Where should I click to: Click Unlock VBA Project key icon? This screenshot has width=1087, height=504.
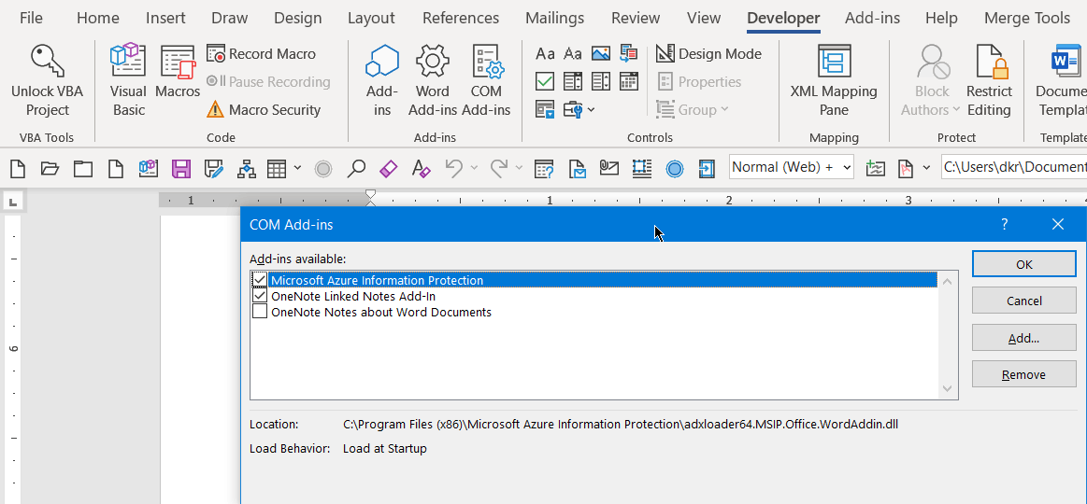tap(47, 61)
